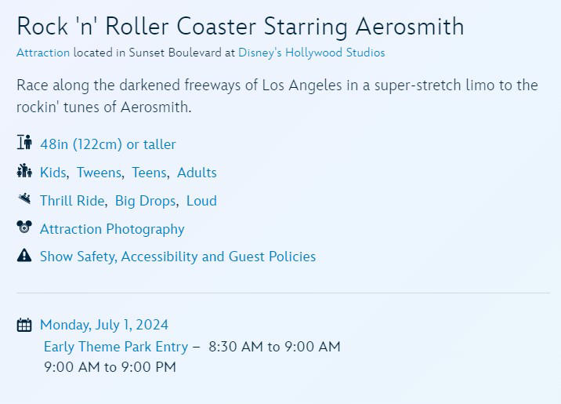Open Disney's Hollywood Studios link
This screenshot has height=404, width=561.
(312, 53)
